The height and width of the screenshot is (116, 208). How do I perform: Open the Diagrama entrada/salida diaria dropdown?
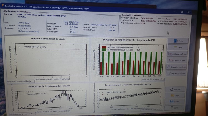[21, 81]
